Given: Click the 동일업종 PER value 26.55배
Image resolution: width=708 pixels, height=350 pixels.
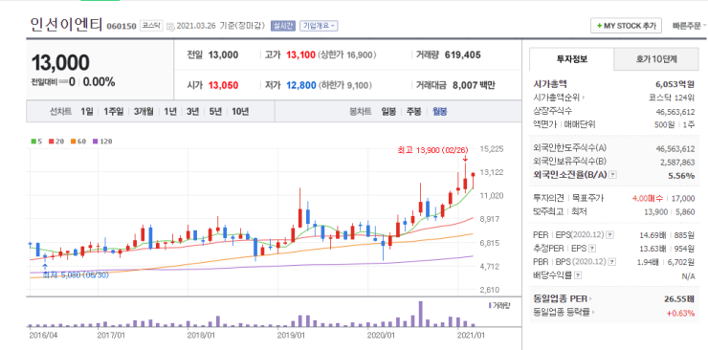Looking at the screenshot, I should pos(678,298).
